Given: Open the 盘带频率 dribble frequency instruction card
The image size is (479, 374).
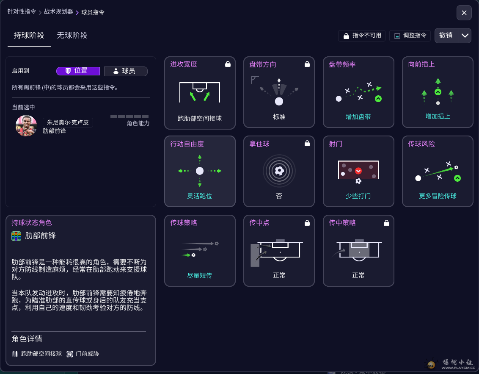Looking at the screenshot, I should [358, 92].
